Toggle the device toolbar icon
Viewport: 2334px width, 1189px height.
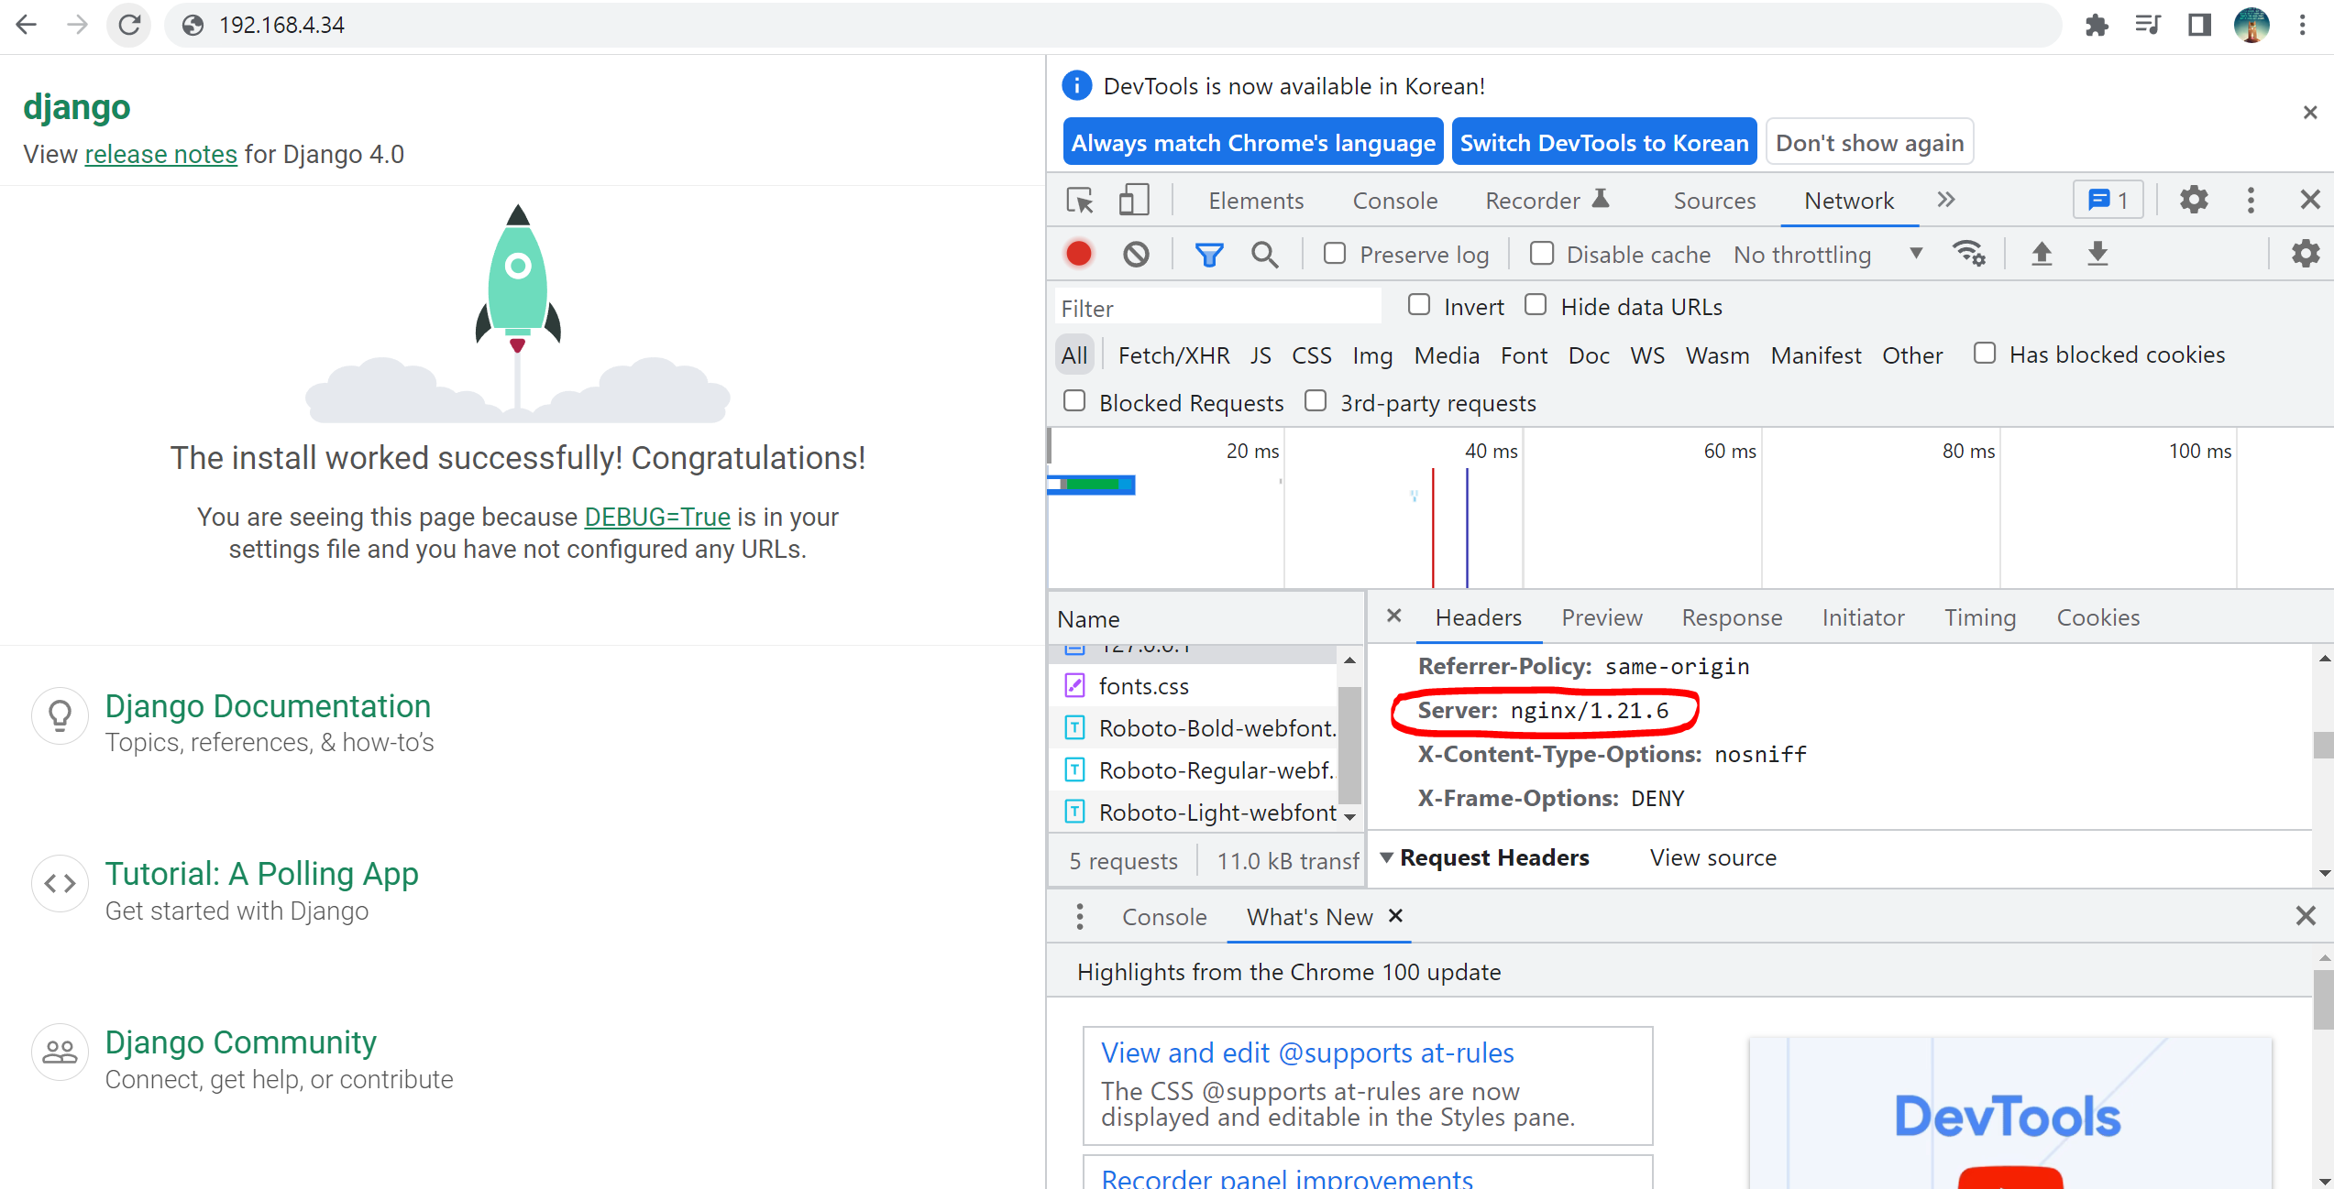[x=1134, y=200]
